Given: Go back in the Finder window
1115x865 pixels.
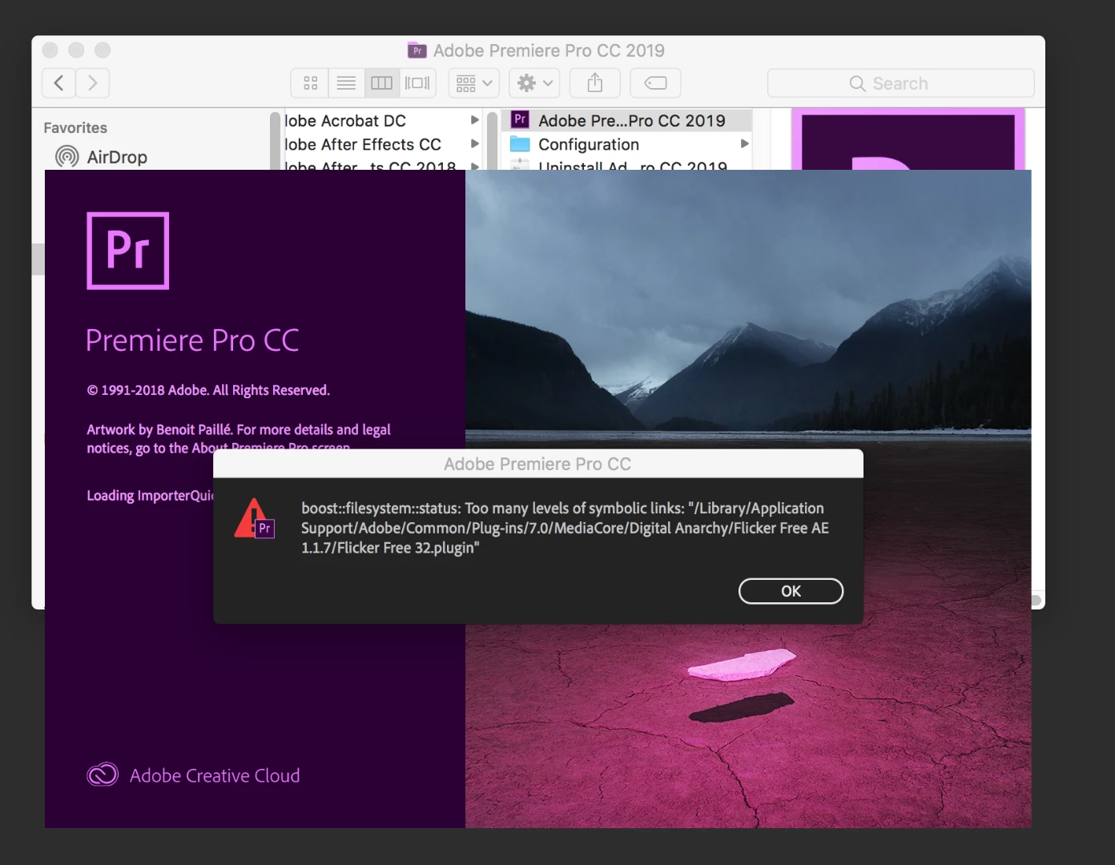Looking at the screenshot, I should tap(59, 83).
